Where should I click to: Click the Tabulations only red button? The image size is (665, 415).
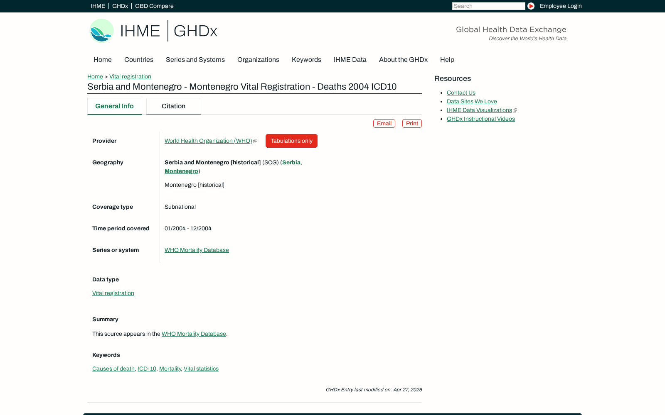(291, 141)
